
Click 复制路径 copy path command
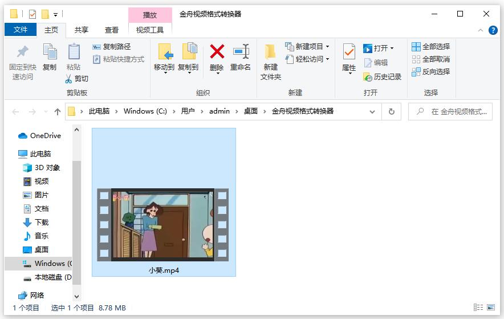pos(112,47)
